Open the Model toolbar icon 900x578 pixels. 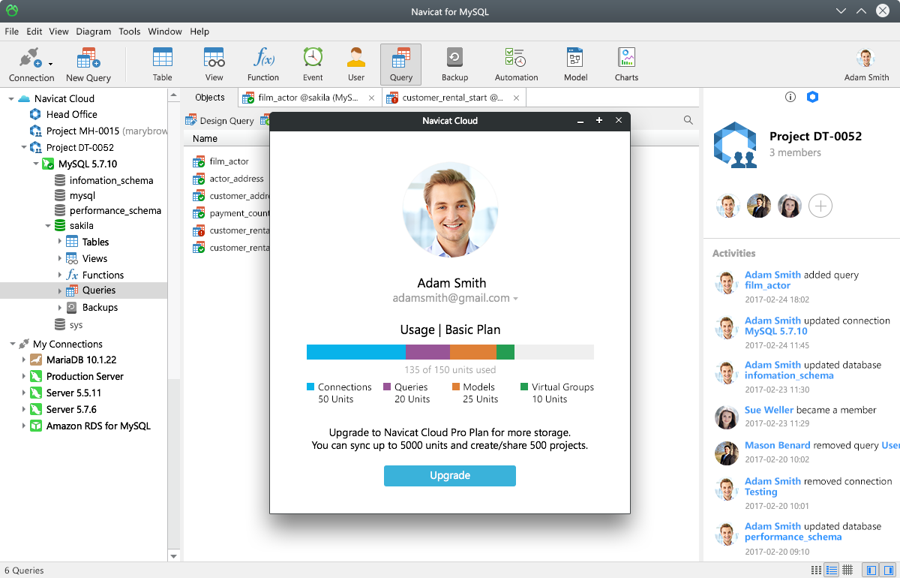(575, 64)
